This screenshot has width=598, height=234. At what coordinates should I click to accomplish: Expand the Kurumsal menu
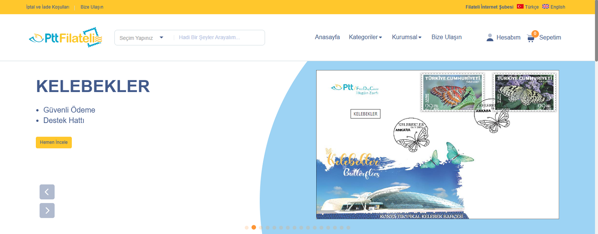tap(407, 37)
